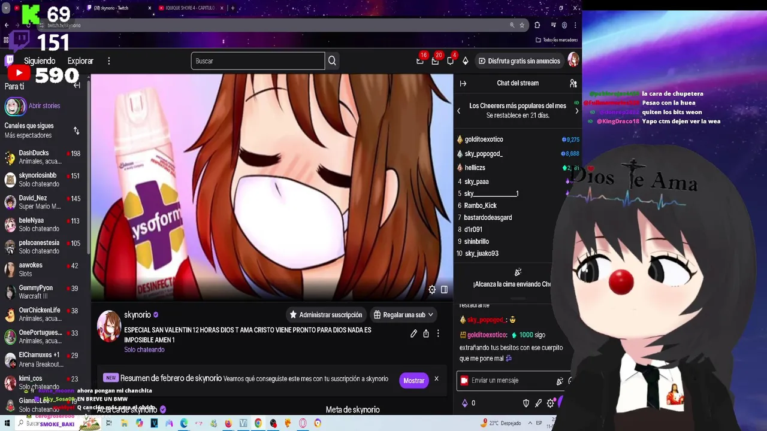The image size is (767, 431).
Task: Bookmark this page with the star icon
Action: 522,25
